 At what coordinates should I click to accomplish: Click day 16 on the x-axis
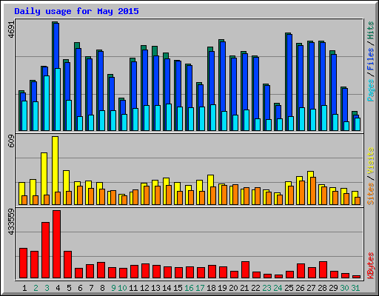click(x=189, y=288)
